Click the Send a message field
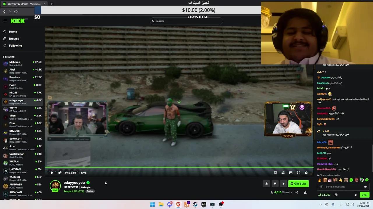This screenshot has width=373, height=209. (344, 187)
